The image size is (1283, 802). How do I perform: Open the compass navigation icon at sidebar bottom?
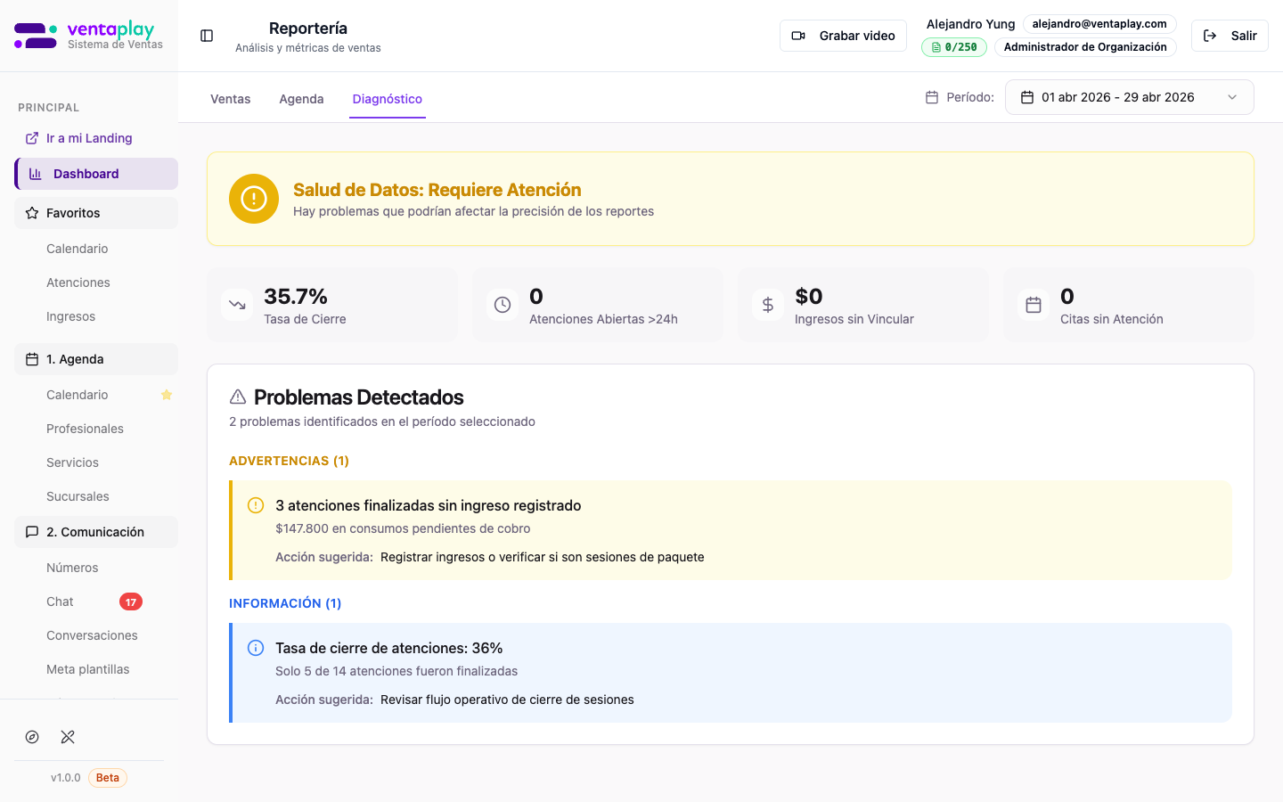click(x=32, y=737)
